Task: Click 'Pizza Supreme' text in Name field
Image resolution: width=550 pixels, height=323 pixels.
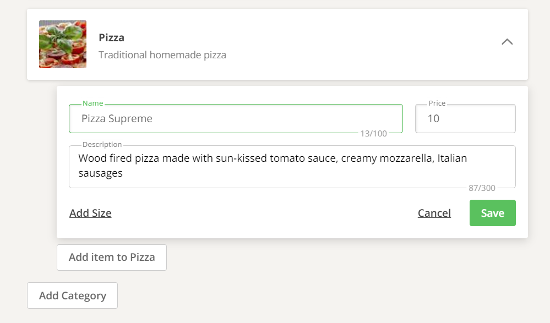Action: pyautogui.click(x=117, y=119)
